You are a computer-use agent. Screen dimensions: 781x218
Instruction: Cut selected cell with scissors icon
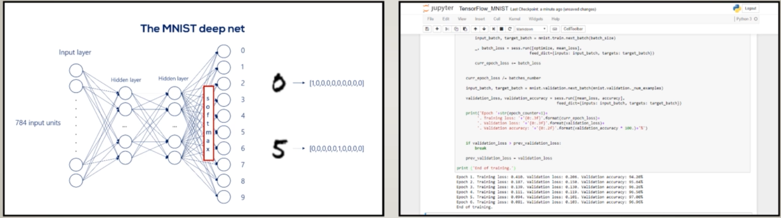coord(447,29)
